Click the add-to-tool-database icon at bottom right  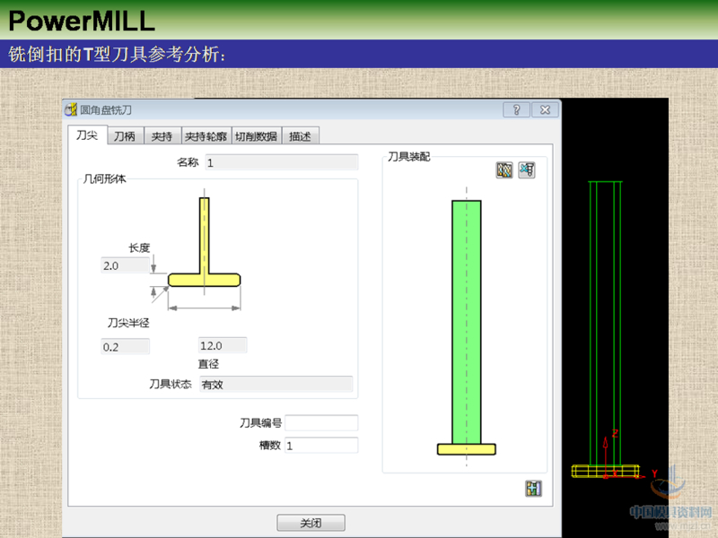pos(534,489)
